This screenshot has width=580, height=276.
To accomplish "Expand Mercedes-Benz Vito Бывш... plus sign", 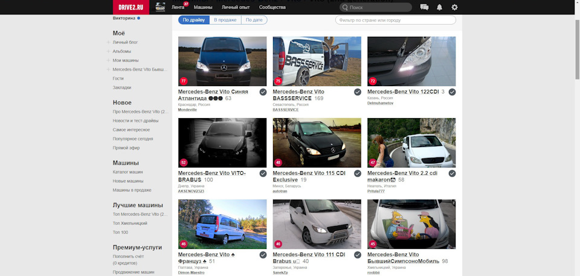I will [108, 69].
